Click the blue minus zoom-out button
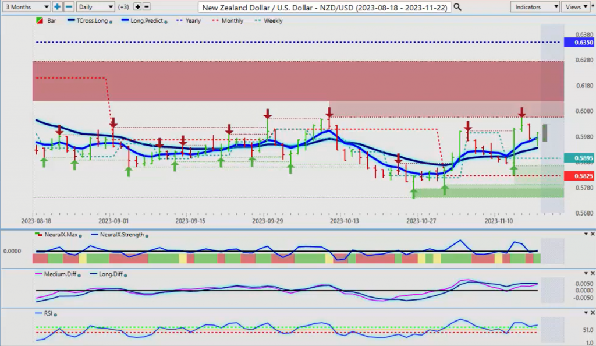Viewport: 596px width, 346px height. [x=68, y=7]
